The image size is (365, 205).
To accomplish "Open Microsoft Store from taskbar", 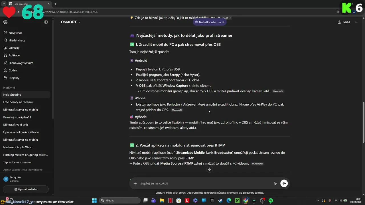I will (179, 200).
